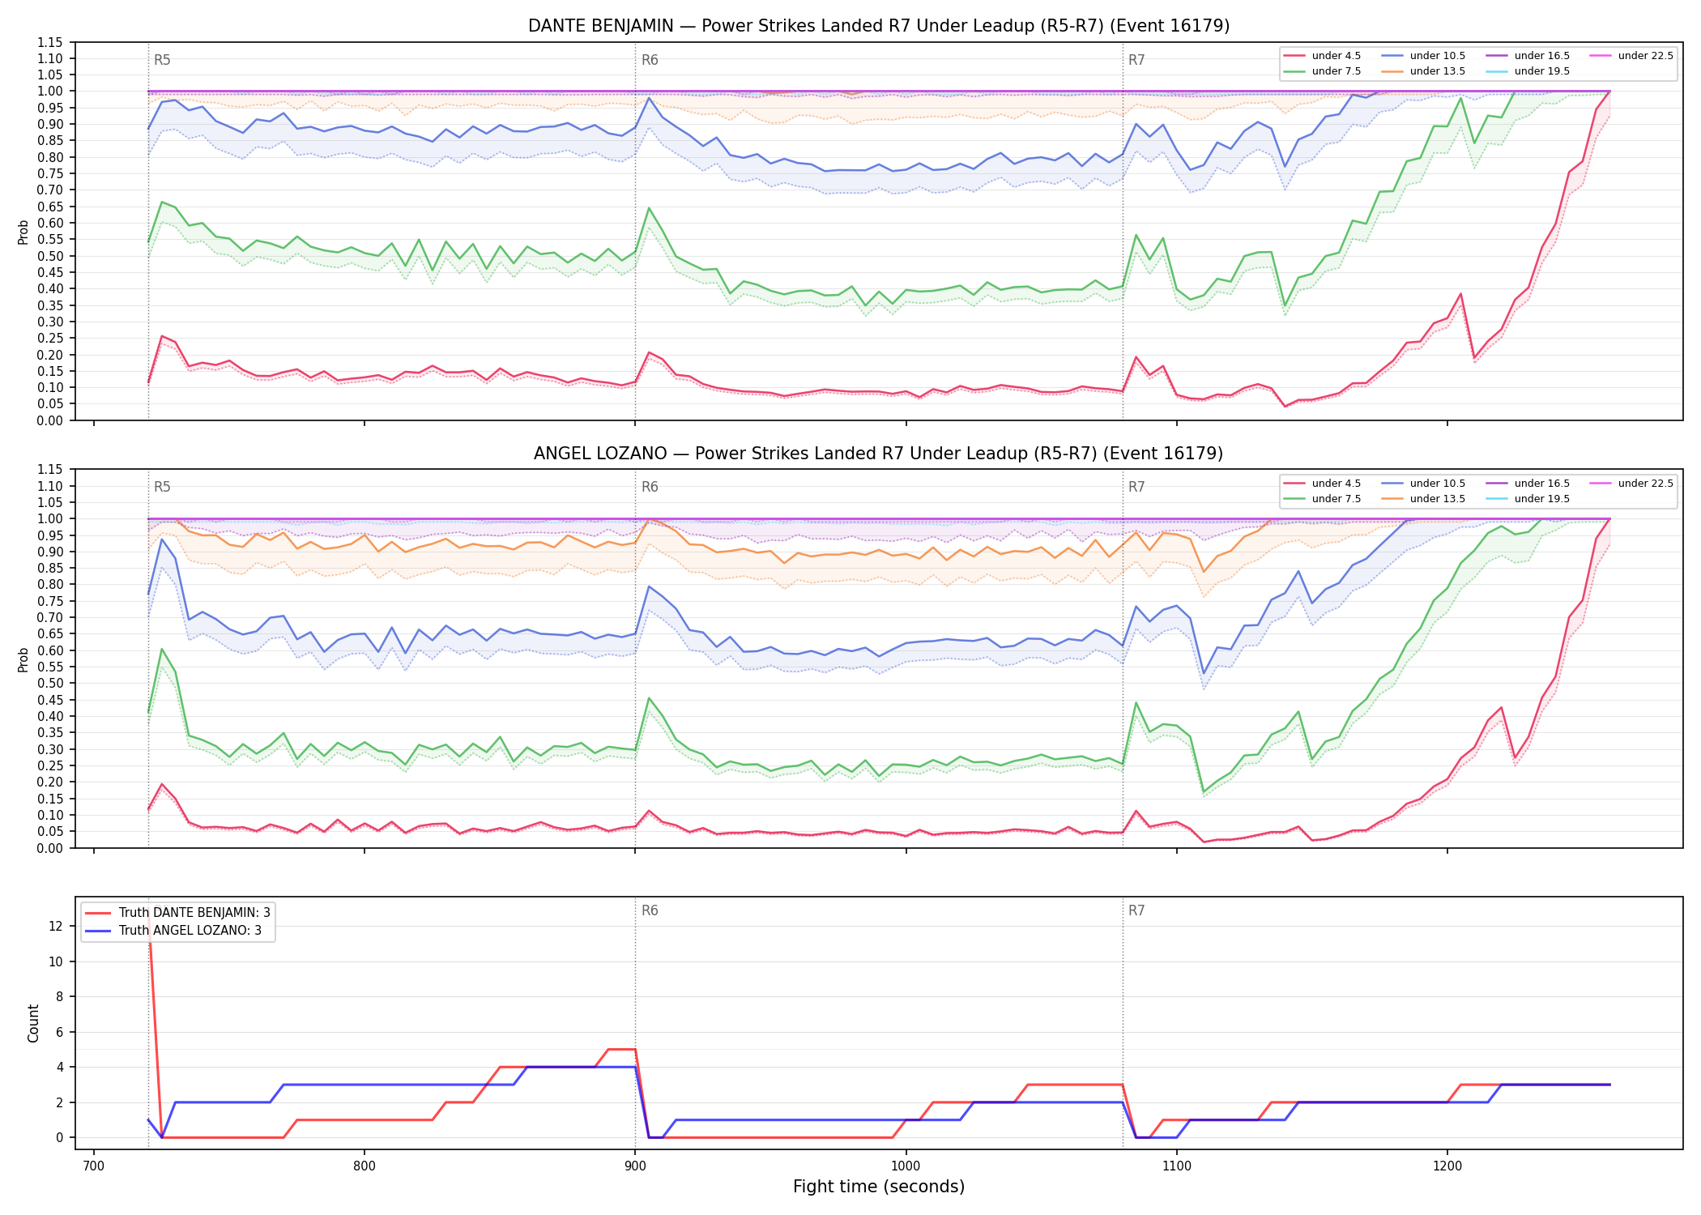Click the R7 round label in Dante Benjamin chart
Viewport: 1701px width, 1215px height.
pyautogui.click(x=1136, y=60)
